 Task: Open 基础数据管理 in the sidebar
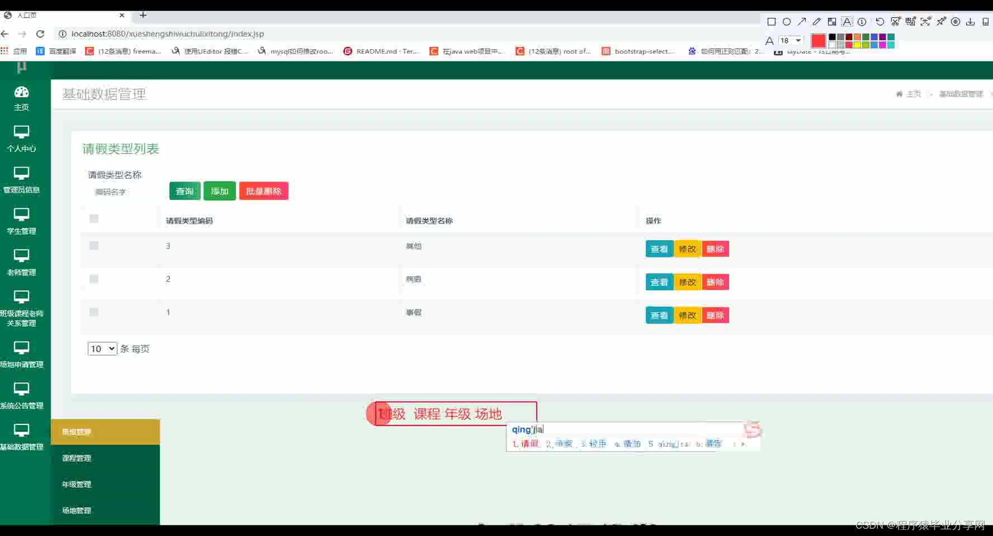click(21, 438)
